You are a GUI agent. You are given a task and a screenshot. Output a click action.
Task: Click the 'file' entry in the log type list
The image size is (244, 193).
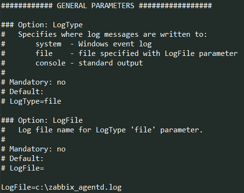[x=44, y=54]
